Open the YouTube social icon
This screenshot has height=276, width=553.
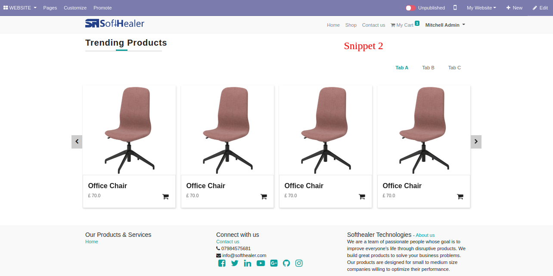point(261,263)
